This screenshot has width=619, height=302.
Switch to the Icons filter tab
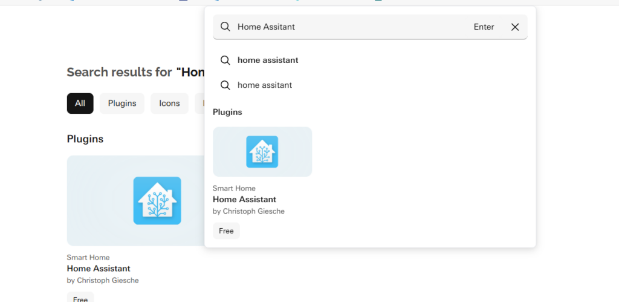pos(169,103)
